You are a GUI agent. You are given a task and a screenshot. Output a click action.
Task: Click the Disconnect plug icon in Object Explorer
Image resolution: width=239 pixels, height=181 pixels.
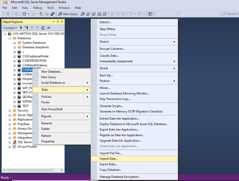(27, 28)
